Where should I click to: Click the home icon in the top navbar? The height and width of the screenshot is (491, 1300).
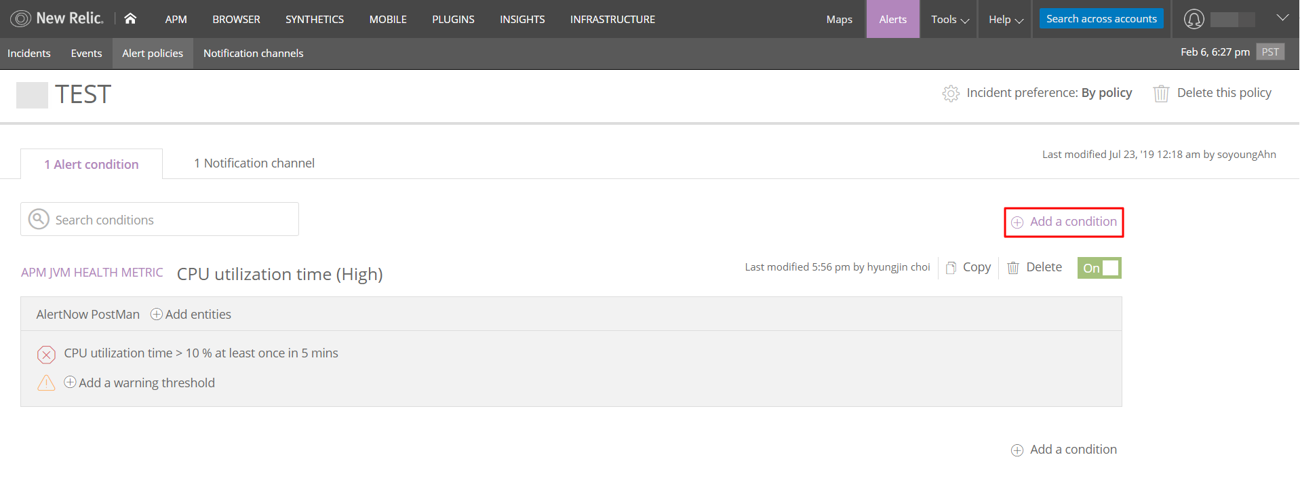(130, 19)
